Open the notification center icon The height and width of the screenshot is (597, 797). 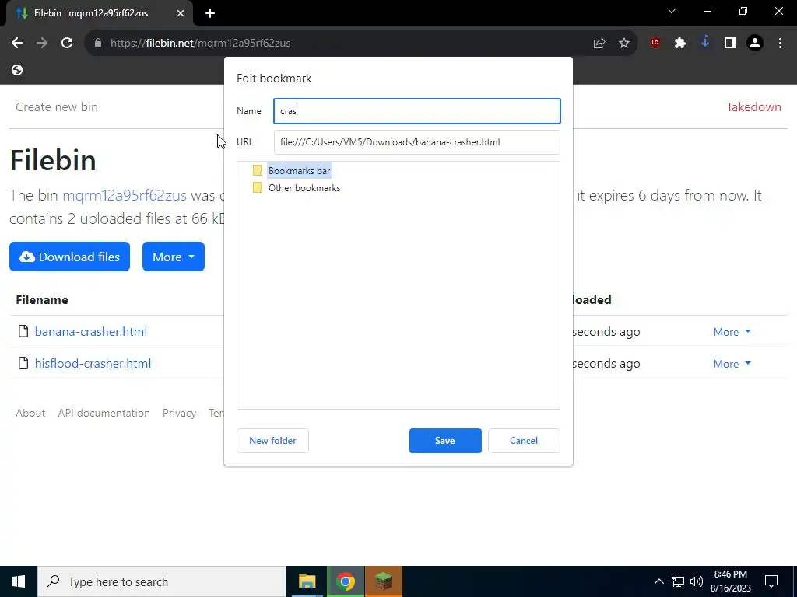pyautogui.click(x=771, y=581)
